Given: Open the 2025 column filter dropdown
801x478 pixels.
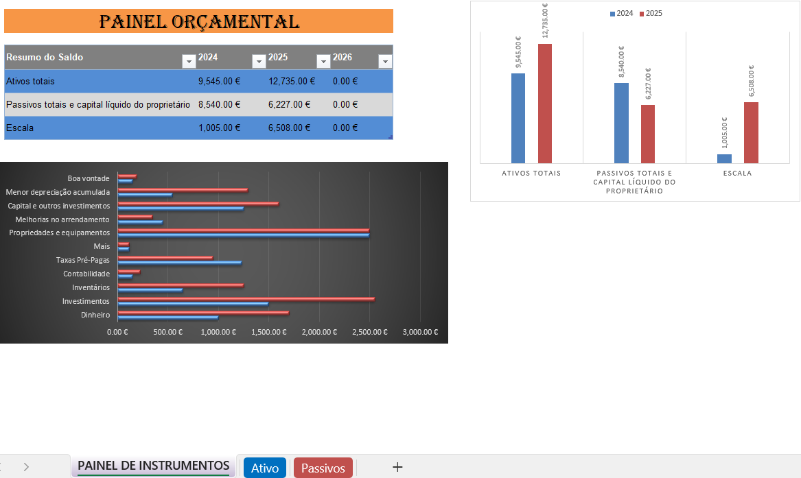Looking at the screenshot, I should click(323, 62).
